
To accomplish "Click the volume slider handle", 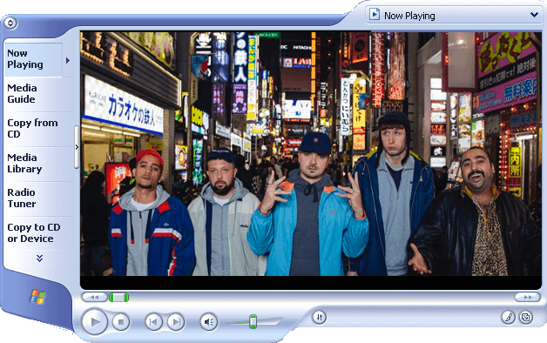I will 253,321.
